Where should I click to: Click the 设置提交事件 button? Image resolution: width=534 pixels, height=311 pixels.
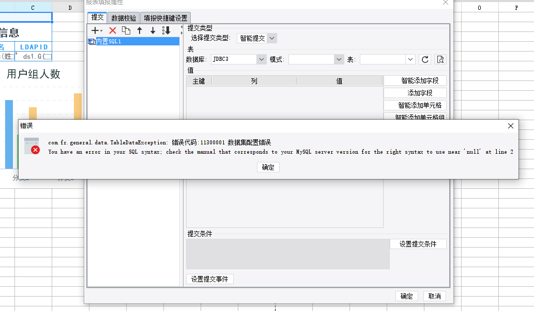[x=210, y=279]
